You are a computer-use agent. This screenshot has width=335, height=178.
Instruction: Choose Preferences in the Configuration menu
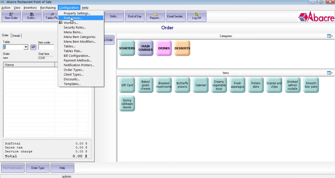tap(81, 18)
